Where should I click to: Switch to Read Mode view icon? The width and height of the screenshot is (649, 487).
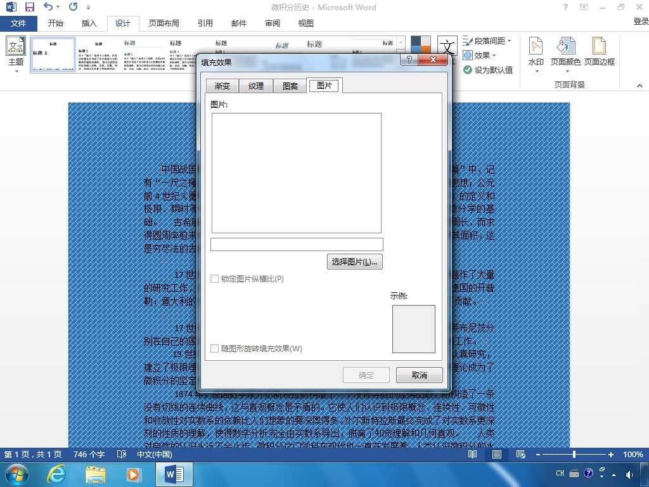click(x=472, y=454)
